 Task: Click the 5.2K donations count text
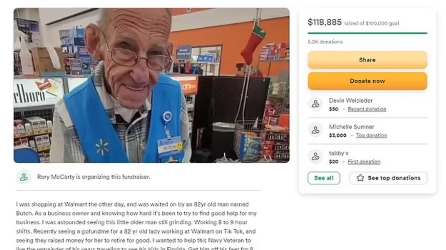tap(325, 42)
